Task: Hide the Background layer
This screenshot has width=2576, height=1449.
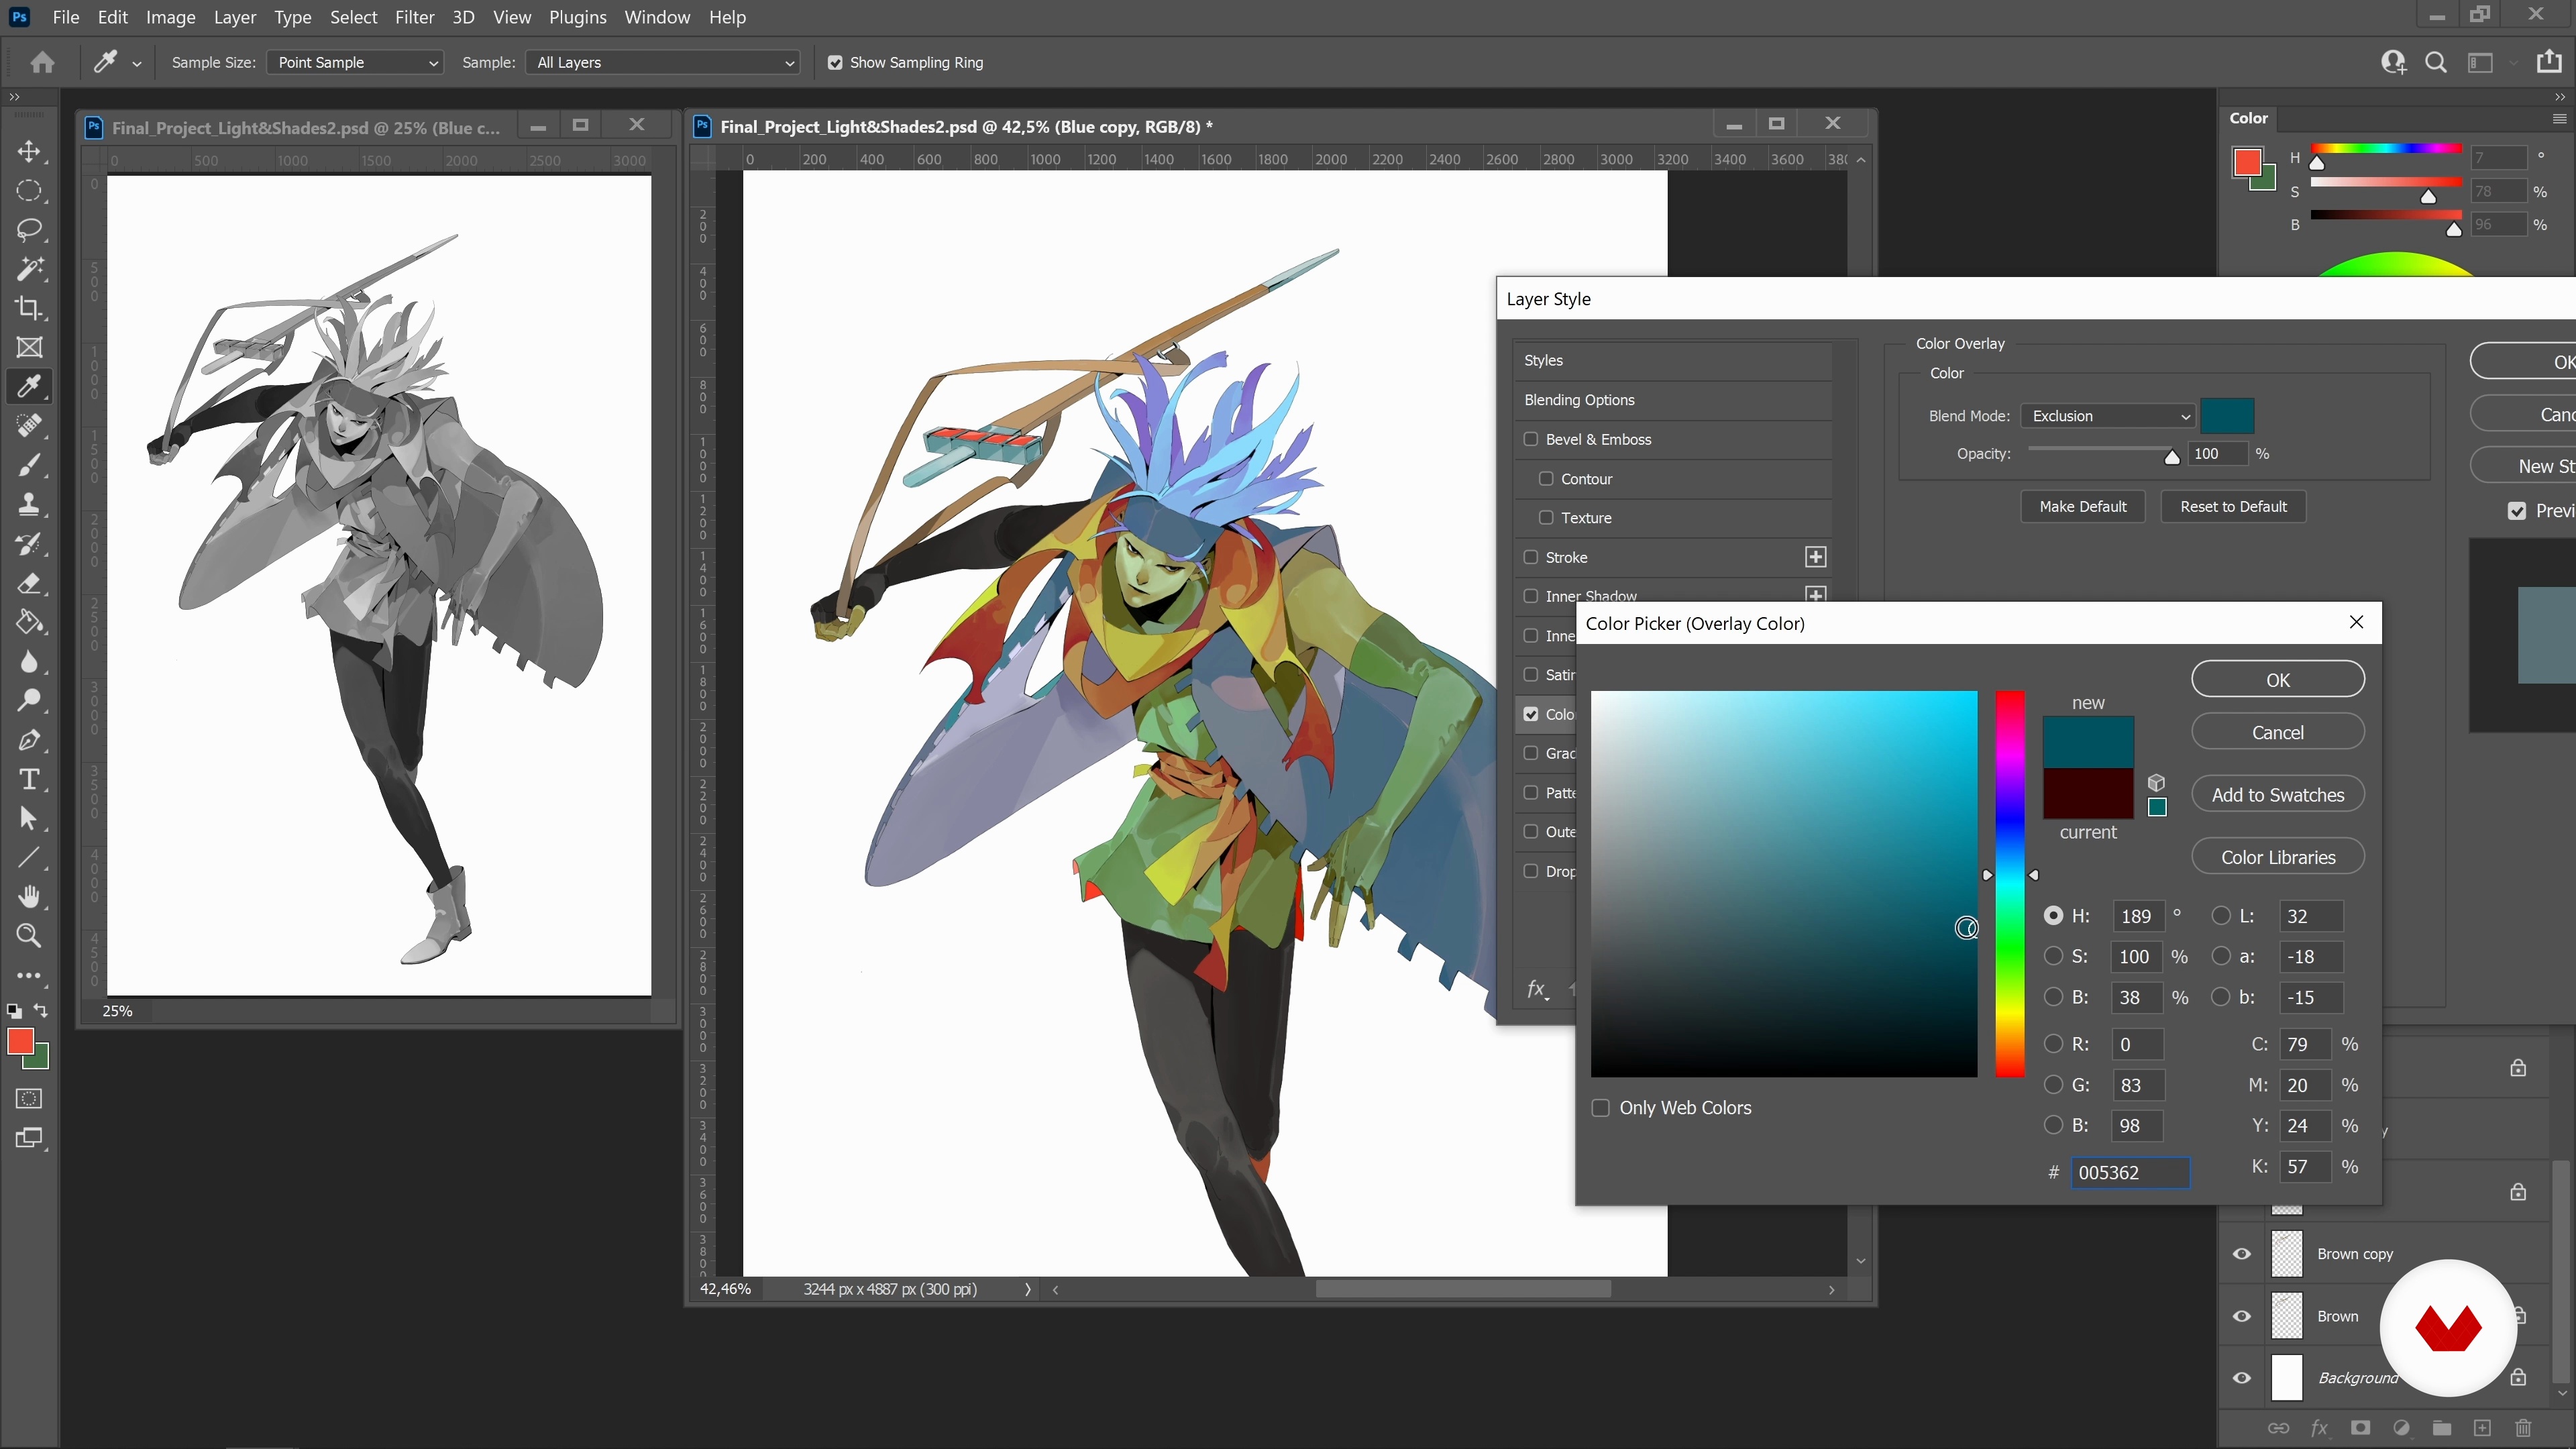Action: [x=2242, y=1378]
